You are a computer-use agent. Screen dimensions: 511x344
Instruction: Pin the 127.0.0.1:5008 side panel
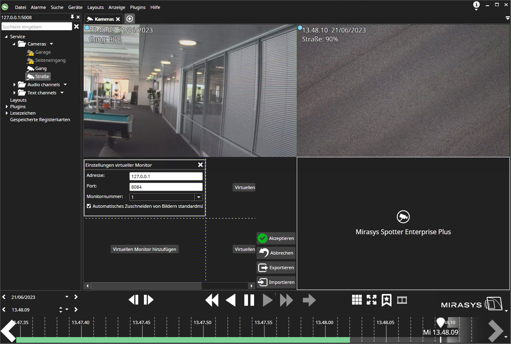(x=72, y=17)
